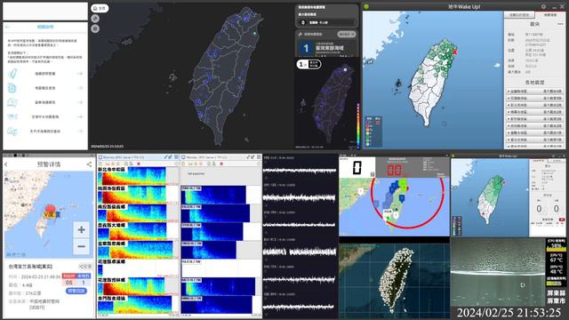Click the blue replay button in alert details
This screenshot has width=569, height=320.
tap(76, 291)
